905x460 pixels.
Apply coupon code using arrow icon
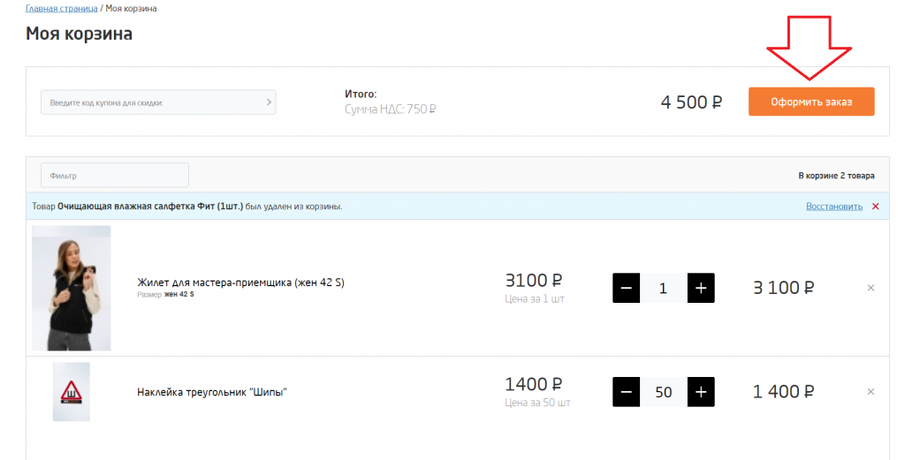point(269,102)
